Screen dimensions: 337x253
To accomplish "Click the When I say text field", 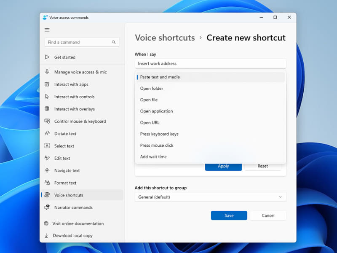I will coord(210,64).
